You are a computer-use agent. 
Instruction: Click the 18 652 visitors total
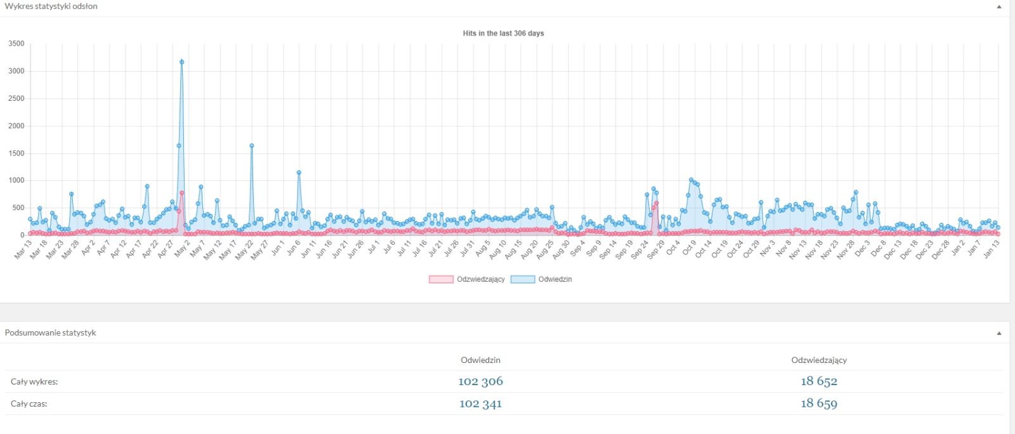pos(819,381)
